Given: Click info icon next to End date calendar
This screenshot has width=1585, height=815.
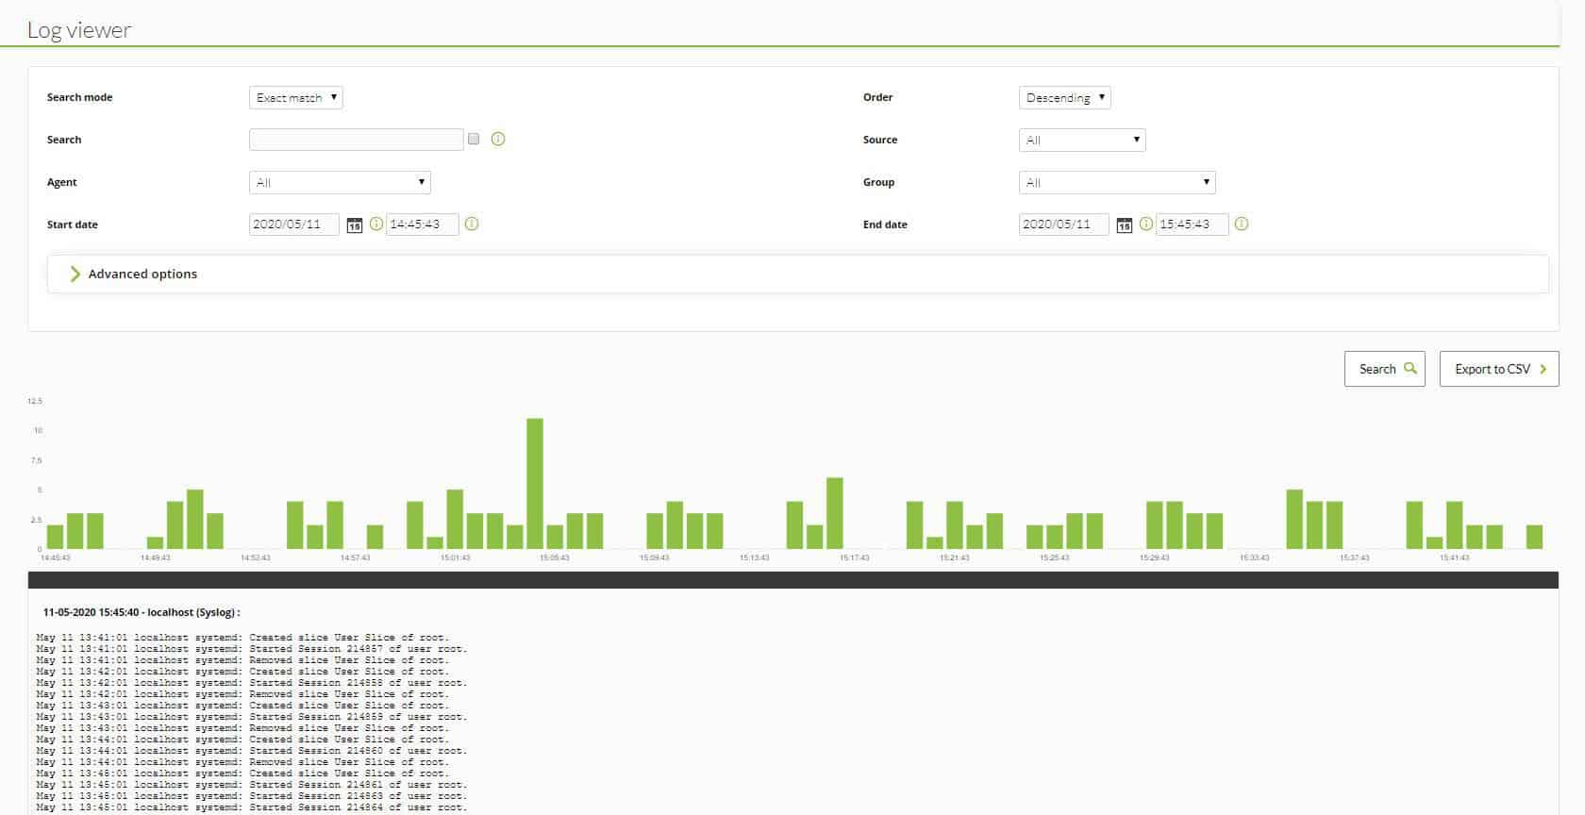Looking at the screenshot, I should (x=1146, y=225).
